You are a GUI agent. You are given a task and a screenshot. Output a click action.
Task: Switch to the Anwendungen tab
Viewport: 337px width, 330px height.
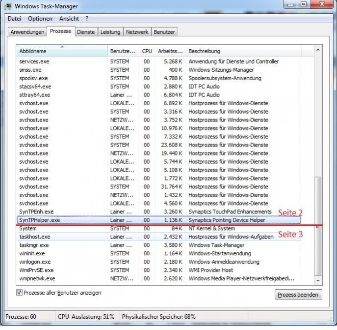[x=27, y=32]
